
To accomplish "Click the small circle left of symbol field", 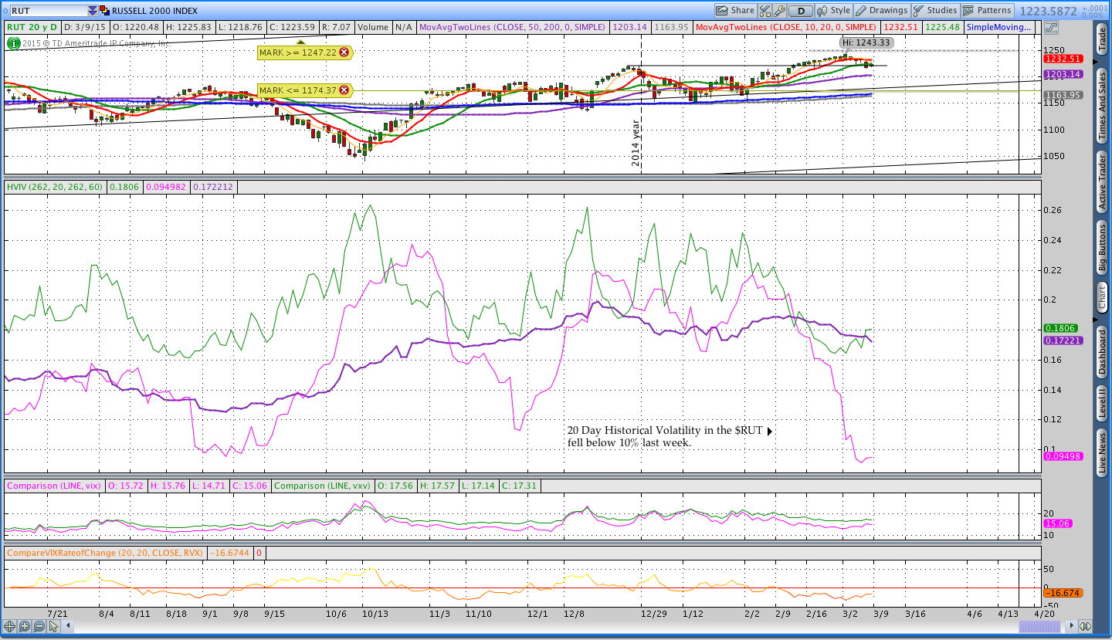I will click(x=4, y=11).
